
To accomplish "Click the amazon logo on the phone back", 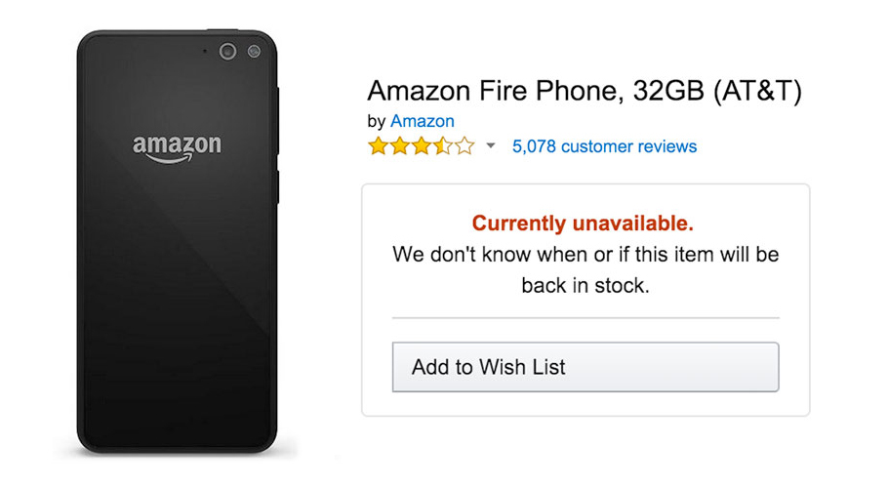I will pyautogui.click(x=177, y=148).
